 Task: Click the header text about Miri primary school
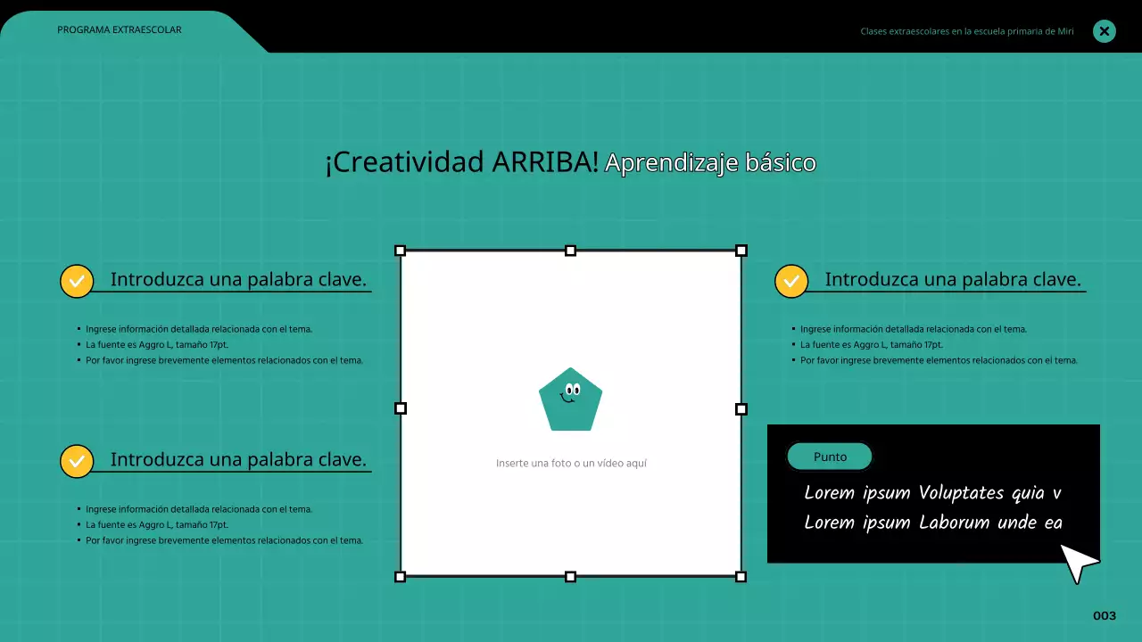point(967,31)
